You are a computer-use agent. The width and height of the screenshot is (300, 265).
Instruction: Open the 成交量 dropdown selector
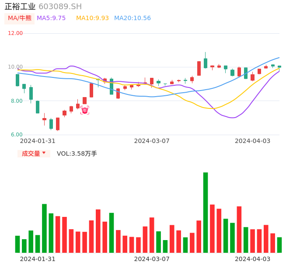click(34, 153)
